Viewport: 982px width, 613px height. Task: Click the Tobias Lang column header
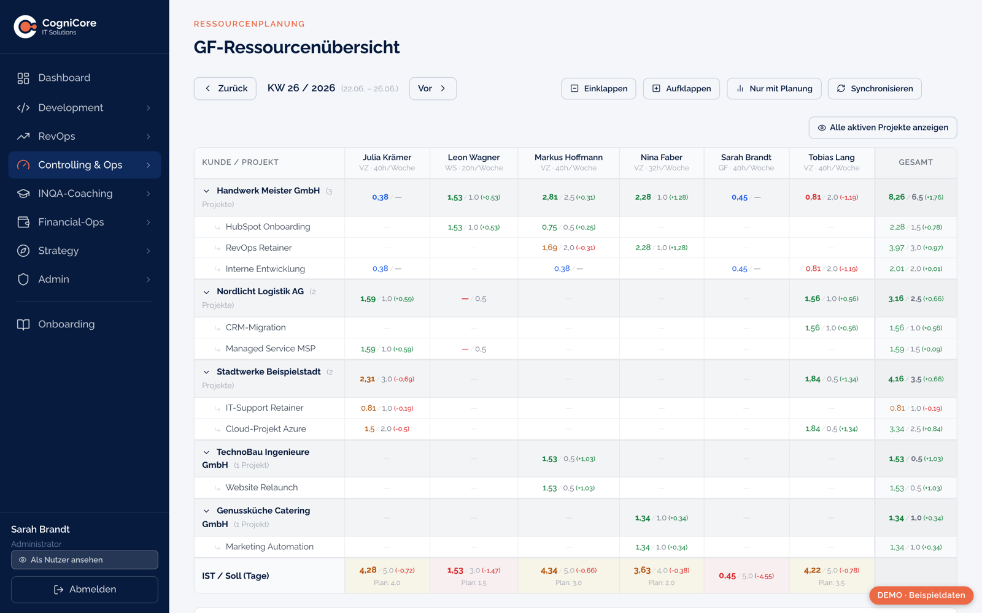[832, 162]
